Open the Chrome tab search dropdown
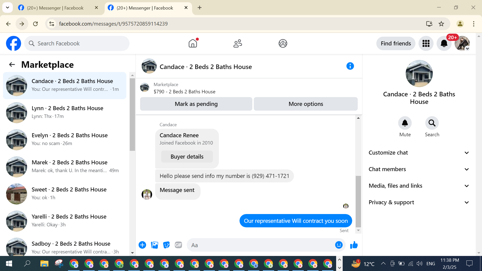The image size is (482, 271). [x=8, y=8]
